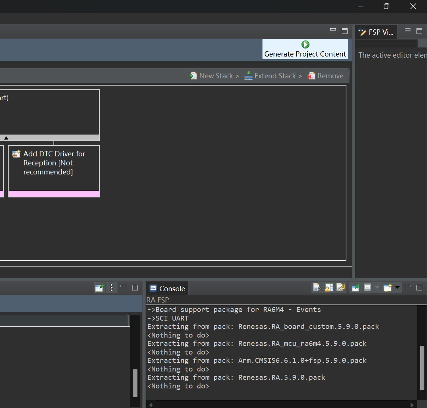Open the Extend Stack menu
The image size is (427, 408).
coord(273,76)
